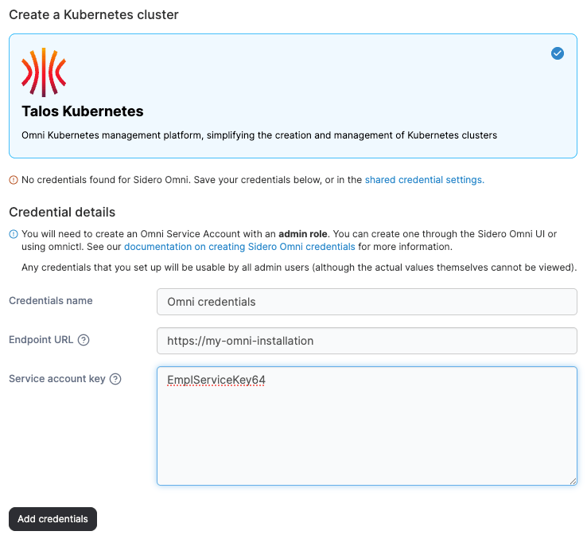Click the Add credentials button
587x539 pixels.
pos(52,519)
